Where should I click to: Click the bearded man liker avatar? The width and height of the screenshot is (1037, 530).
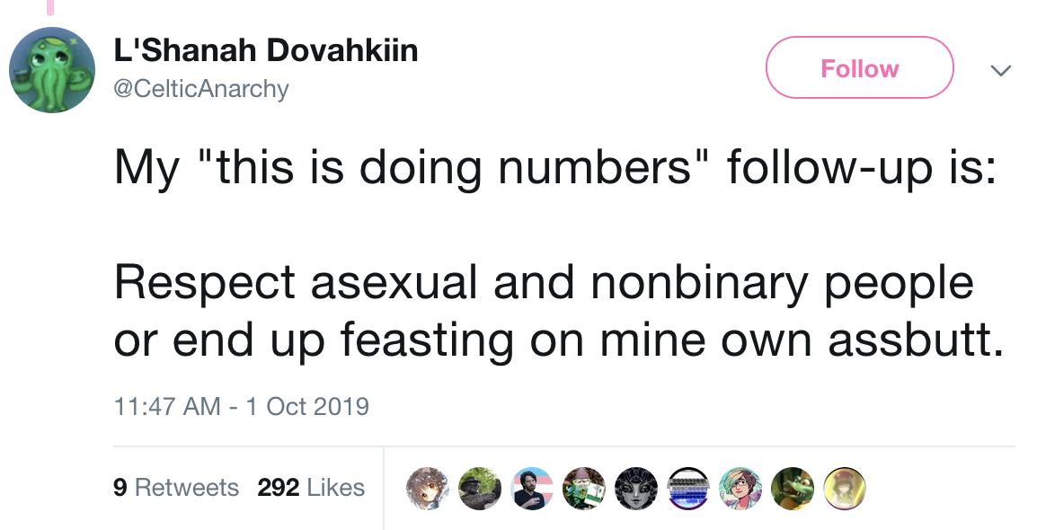532,489
